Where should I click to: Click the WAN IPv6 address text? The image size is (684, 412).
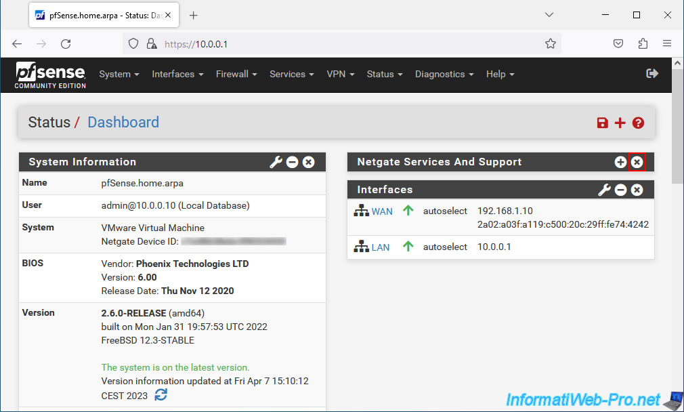pyautogui.click(x=563, y=224)
